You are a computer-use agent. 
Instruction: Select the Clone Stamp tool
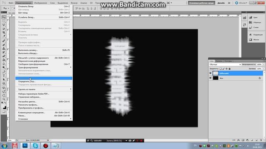(x=4, y=48)
